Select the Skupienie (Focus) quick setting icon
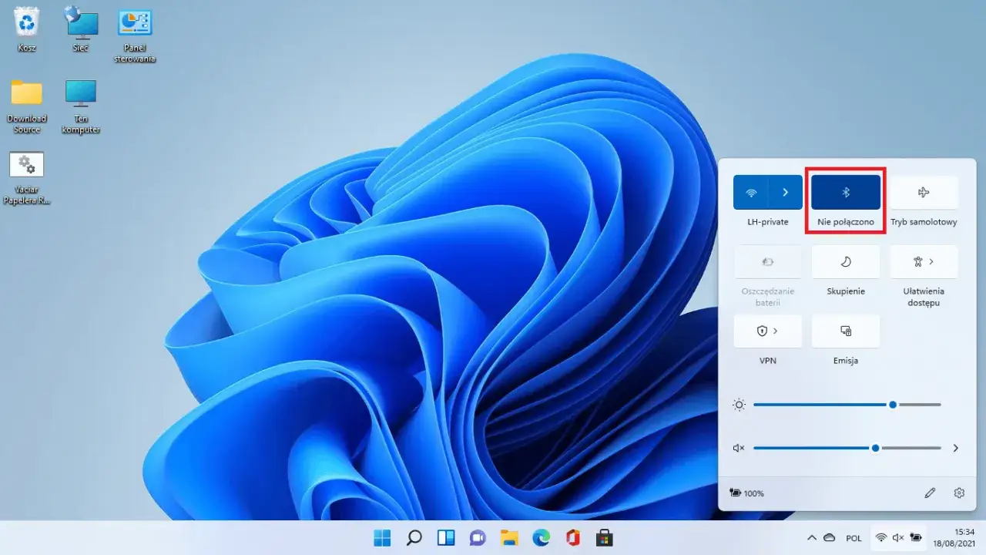 coord(845,261)
